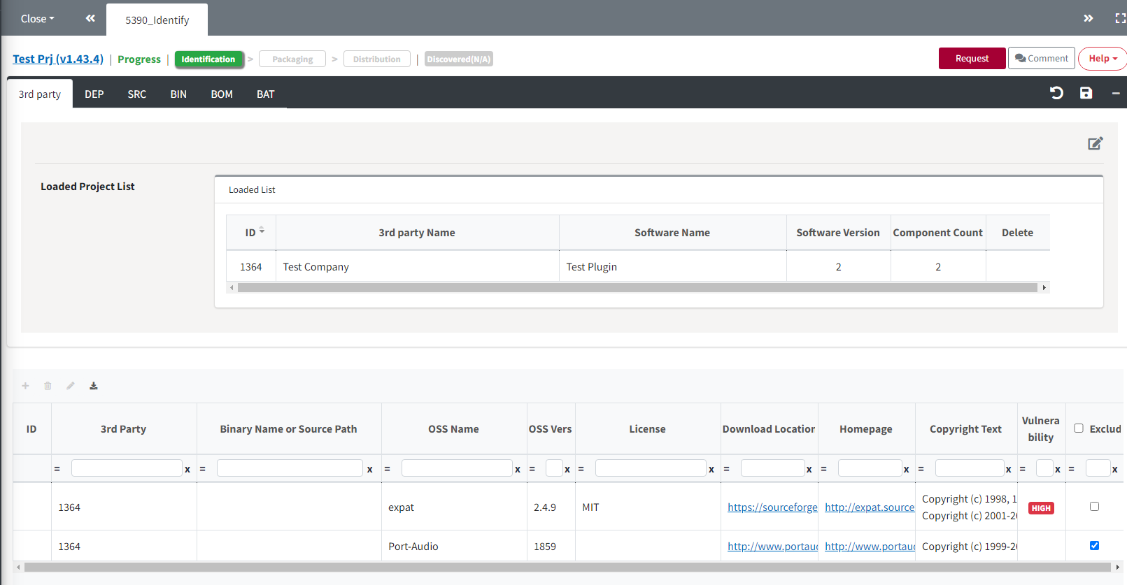Open Port-Audio homepage link
Viewport: 1127px width, 585px height.
point(870,547)
